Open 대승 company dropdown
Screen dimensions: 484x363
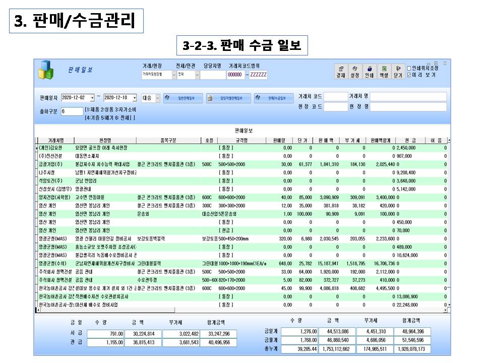(x=157, y=98)
